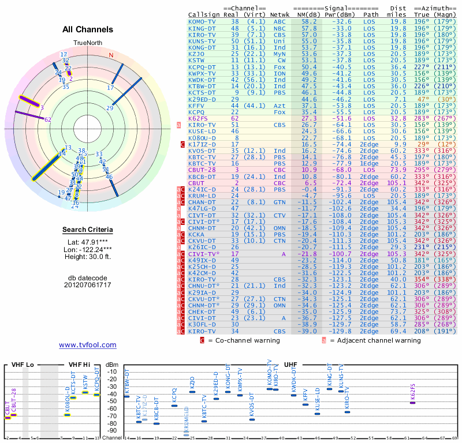Click the 105.1 distance in the CBUT row
Viewport: 462px width, 443px height.
click(396, 183)
